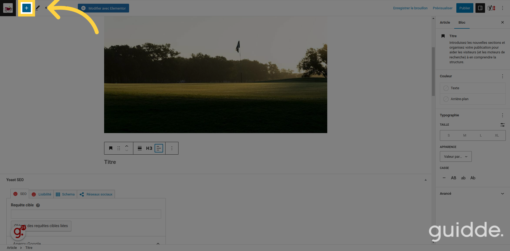Select no letter case dash option

(x=444, y=178)
